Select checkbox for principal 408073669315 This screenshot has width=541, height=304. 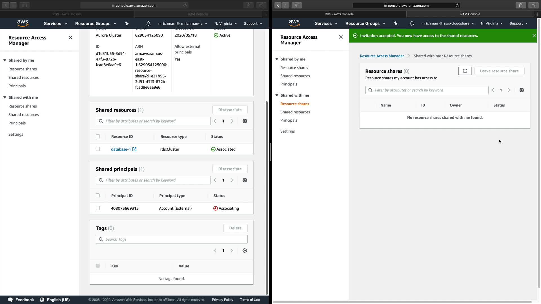(98, 208)
